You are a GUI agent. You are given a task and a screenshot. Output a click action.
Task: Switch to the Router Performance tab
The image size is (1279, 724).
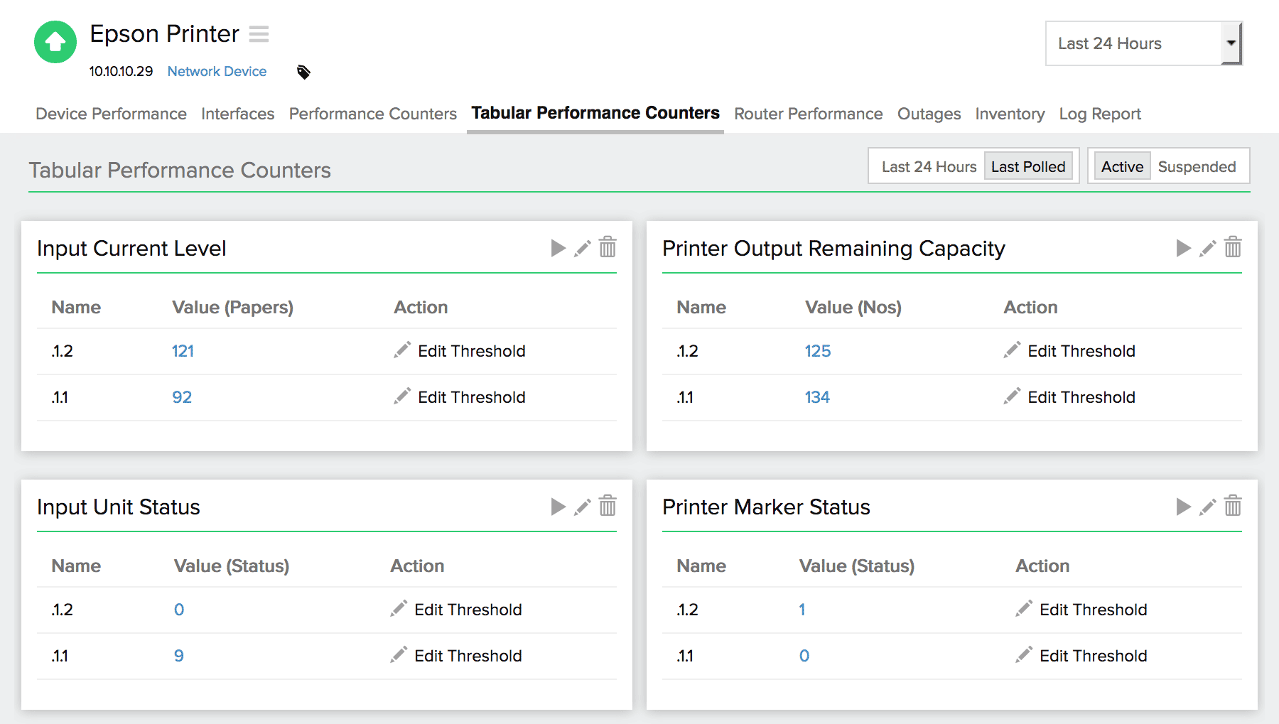coord(808,114)
